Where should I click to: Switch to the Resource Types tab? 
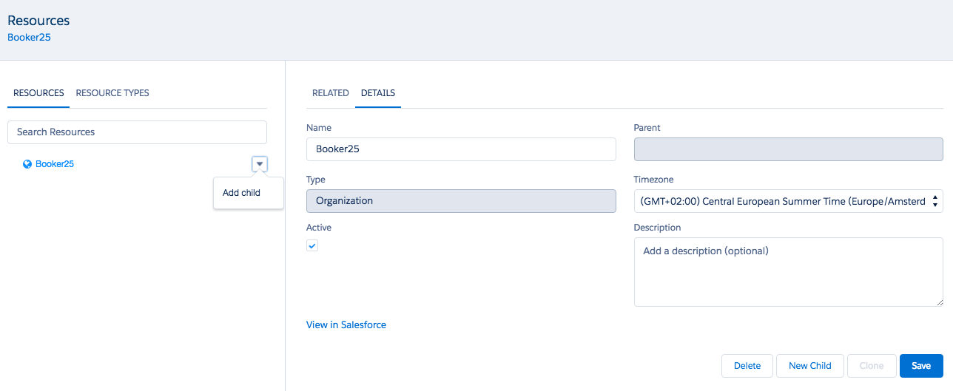[112, 93]
